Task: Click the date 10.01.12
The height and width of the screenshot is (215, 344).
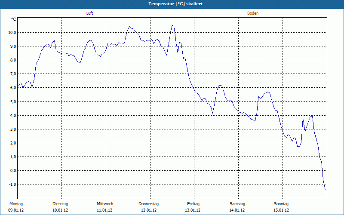Action: [60, 210]
